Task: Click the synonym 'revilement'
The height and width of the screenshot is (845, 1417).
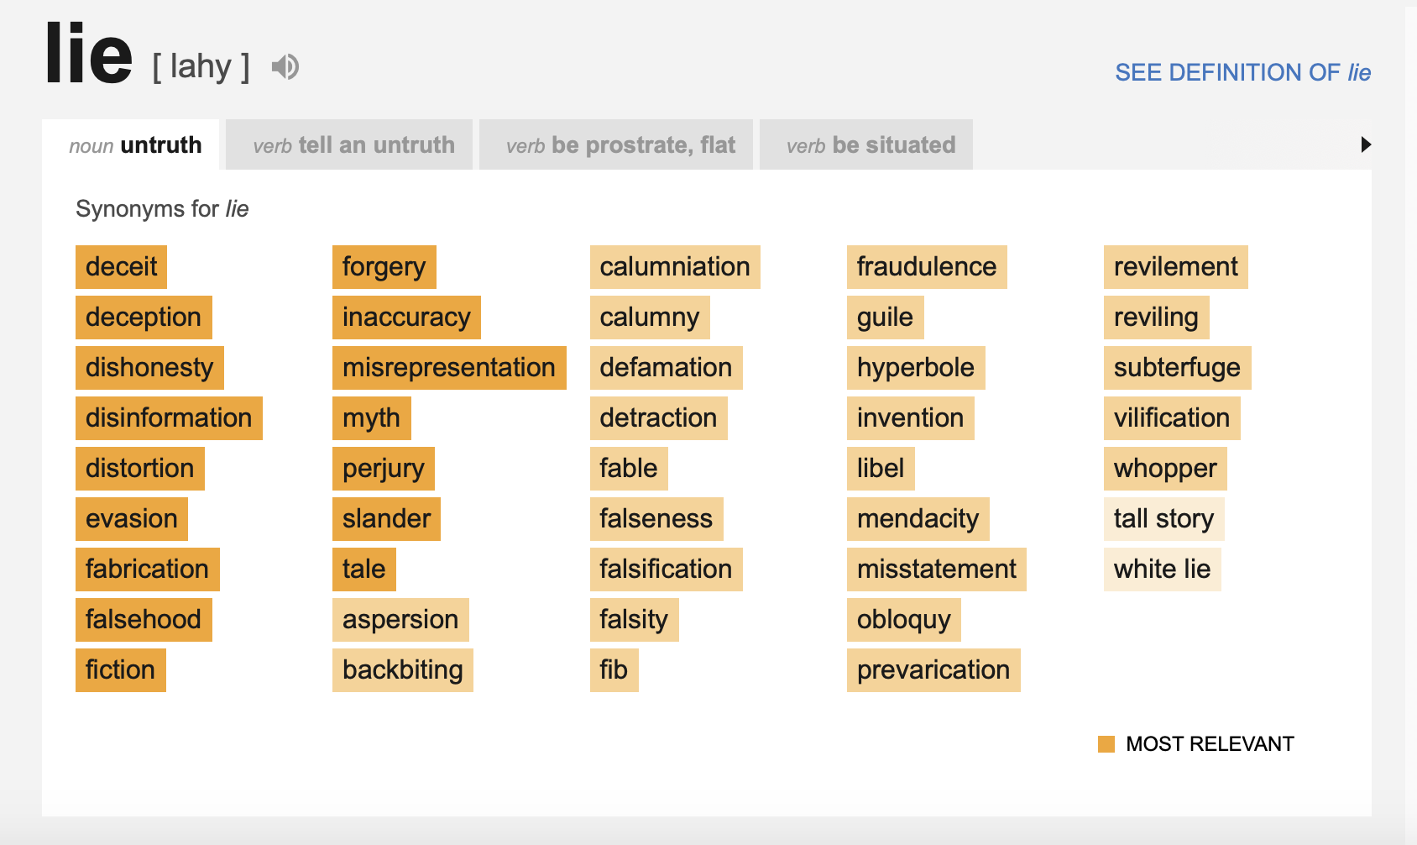Action: tap(1175, 267)
